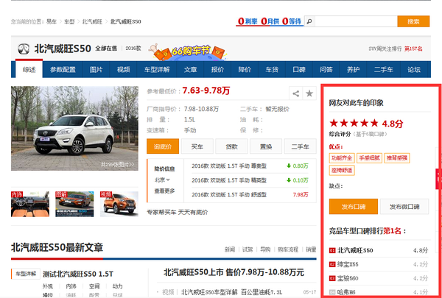The image size is (442, 298).
Task: Open the 66购车节 promotional banner
Action: pyautogui.click(x=188, y=52)
